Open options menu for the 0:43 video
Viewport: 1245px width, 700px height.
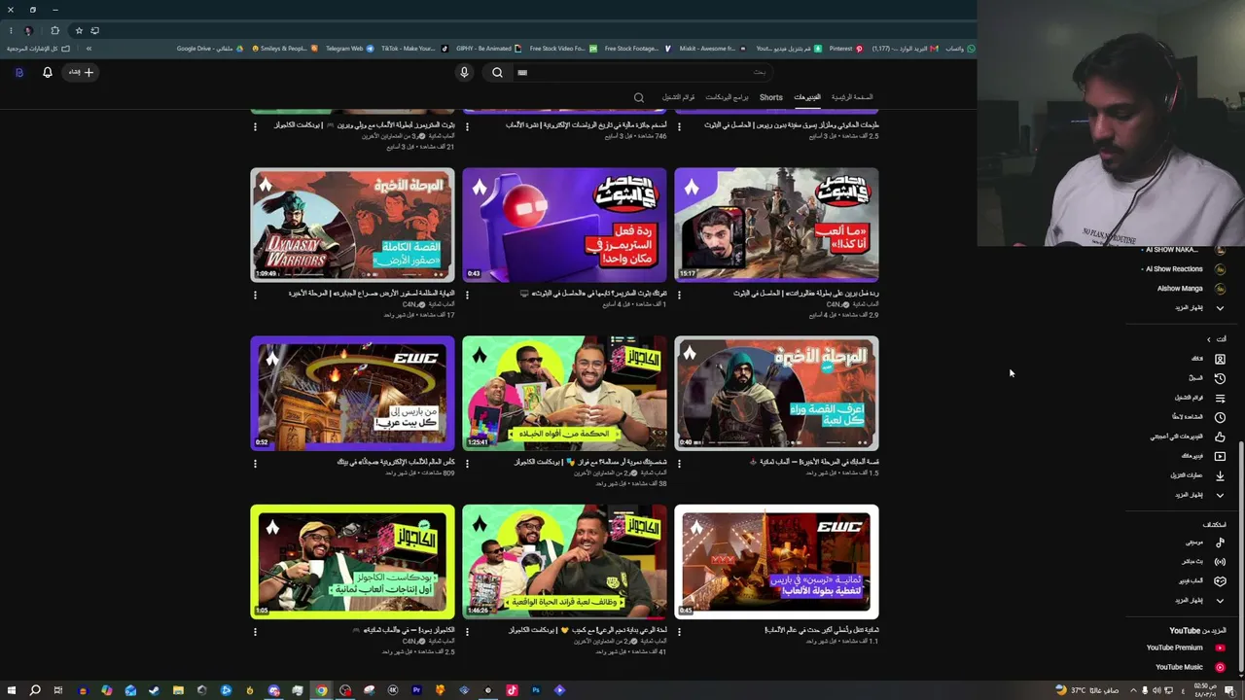click(468, 295)
